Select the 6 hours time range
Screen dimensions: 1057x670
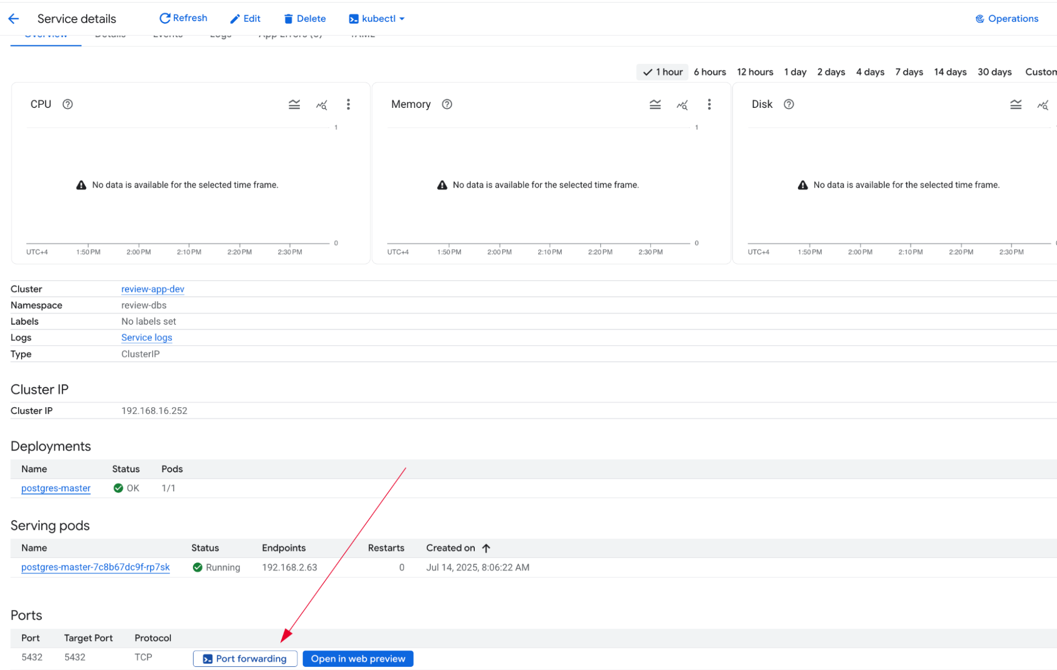pos(710,72)
